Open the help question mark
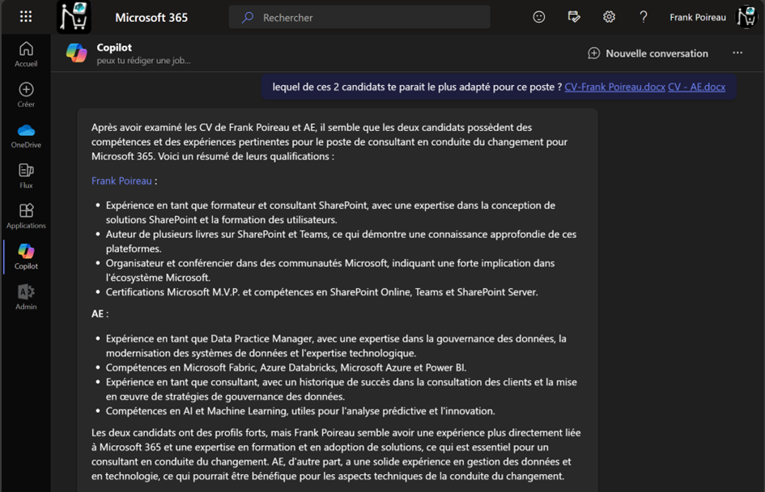This screenshot has width=765, height=492. (644, 17)
